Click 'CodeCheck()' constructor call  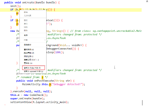tap(38, 95)
